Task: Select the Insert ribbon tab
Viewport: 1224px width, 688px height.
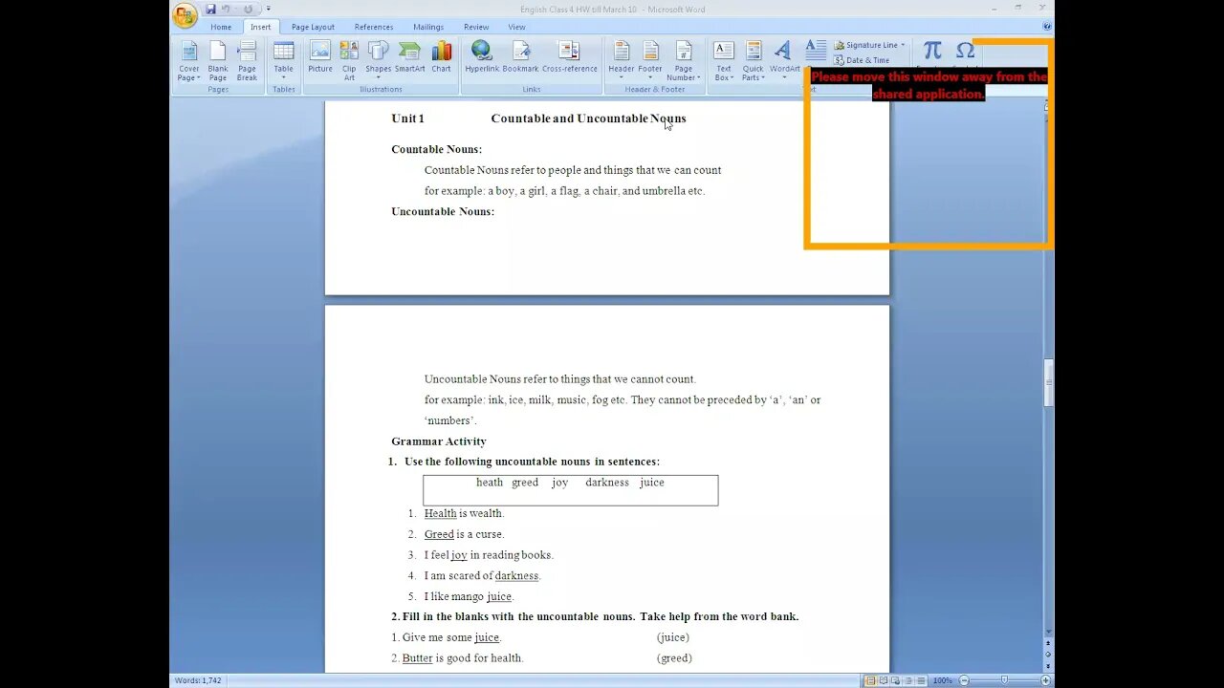Action: (x=261, y=27)
